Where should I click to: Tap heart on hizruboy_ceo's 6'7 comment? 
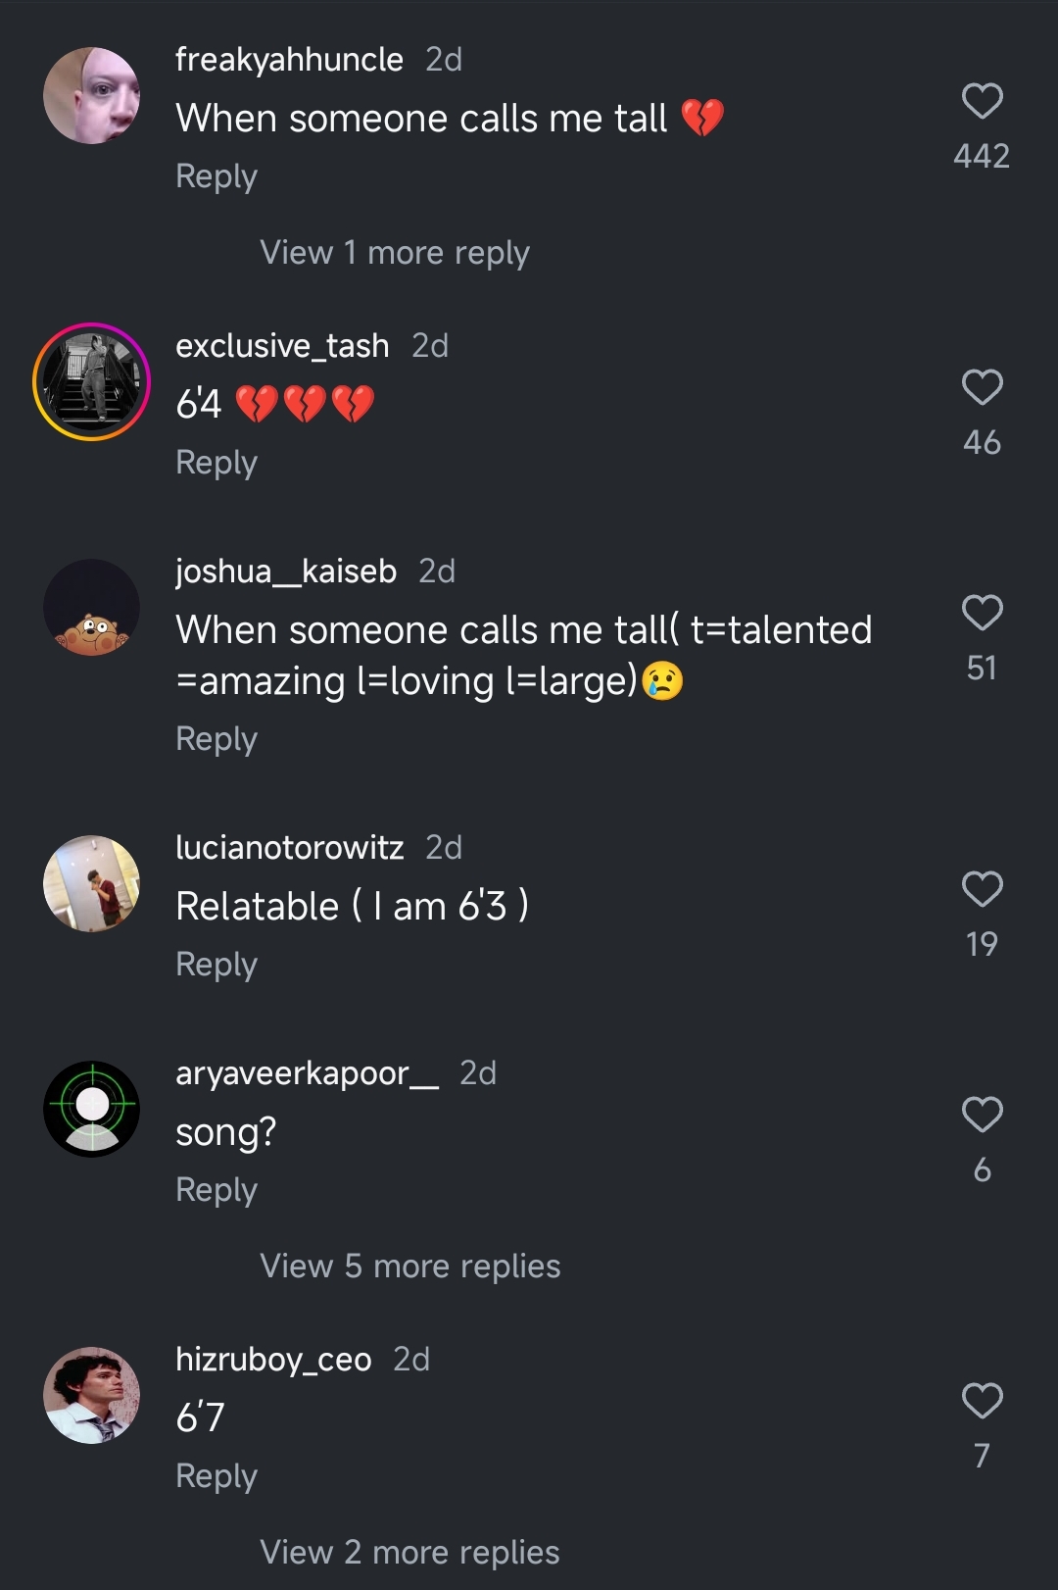pos(982,1401)
